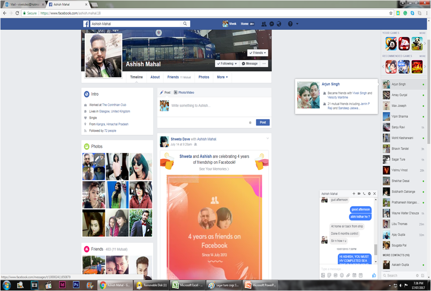
Task: Open the options chevron on Shweta's post
Action: [x=267, y=138]
